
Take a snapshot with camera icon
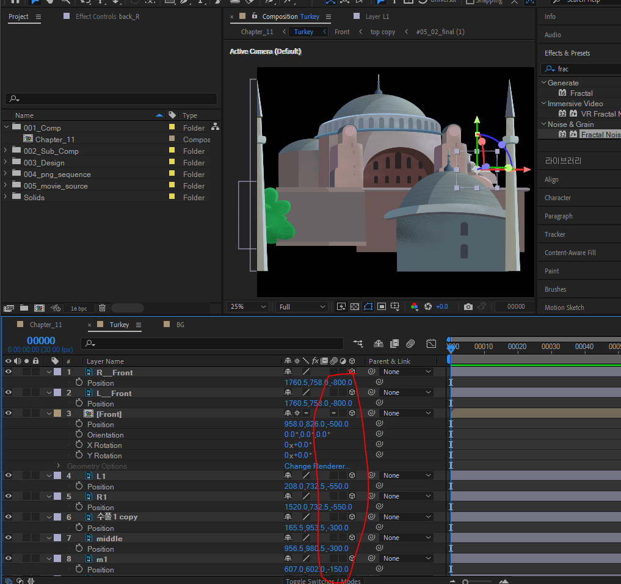click(468, 306)
